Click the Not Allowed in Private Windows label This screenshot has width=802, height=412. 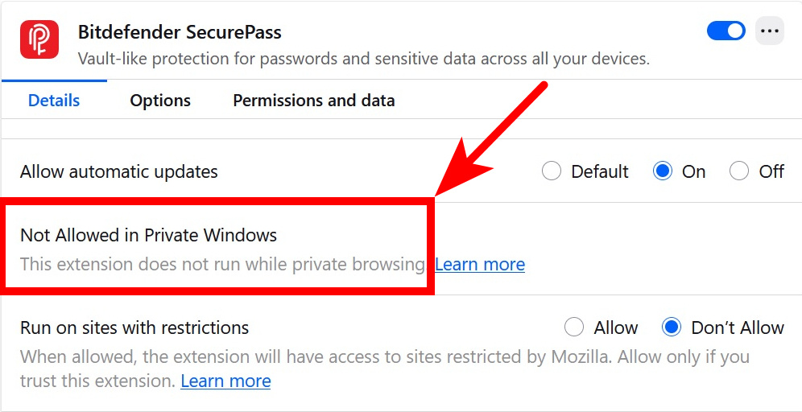[x=148, y=236]
